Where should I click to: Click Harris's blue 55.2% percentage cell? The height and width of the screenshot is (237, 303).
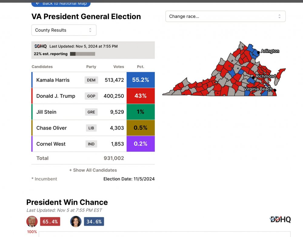click(141, 80)
